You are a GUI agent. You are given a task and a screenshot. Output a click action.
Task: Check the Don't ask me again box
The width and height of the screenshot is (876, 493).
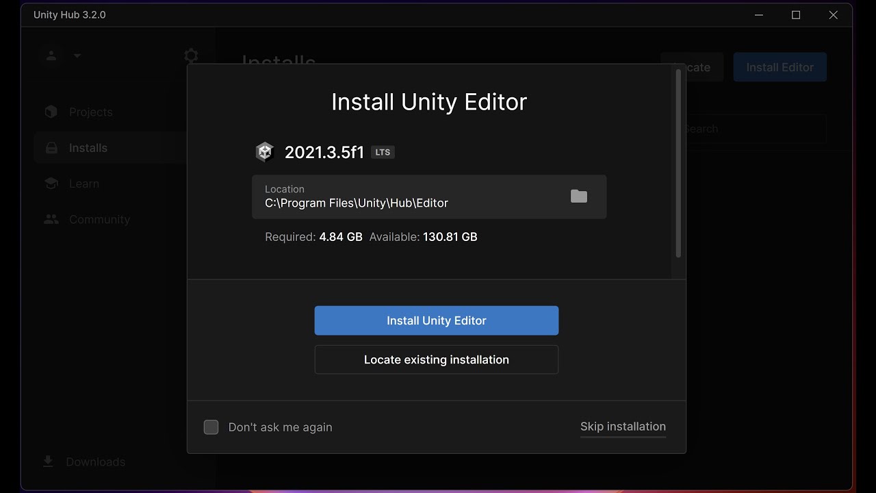point(211,427)
